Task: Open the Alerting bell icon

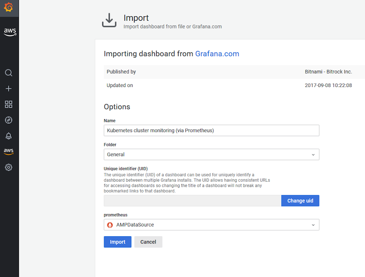Action: click(x=9, y=136)
